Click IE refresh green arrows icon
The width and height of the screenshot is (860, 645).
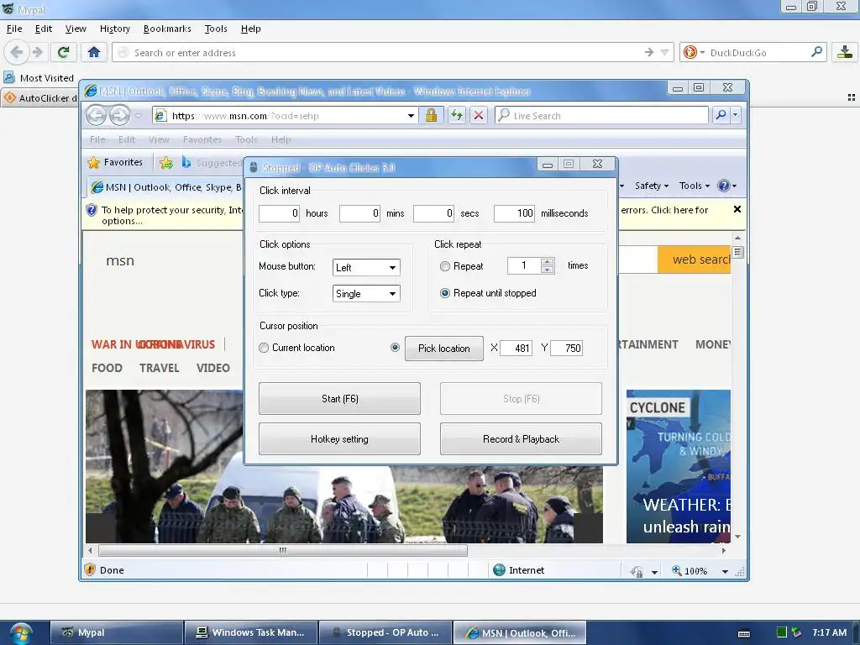[456, 115]
